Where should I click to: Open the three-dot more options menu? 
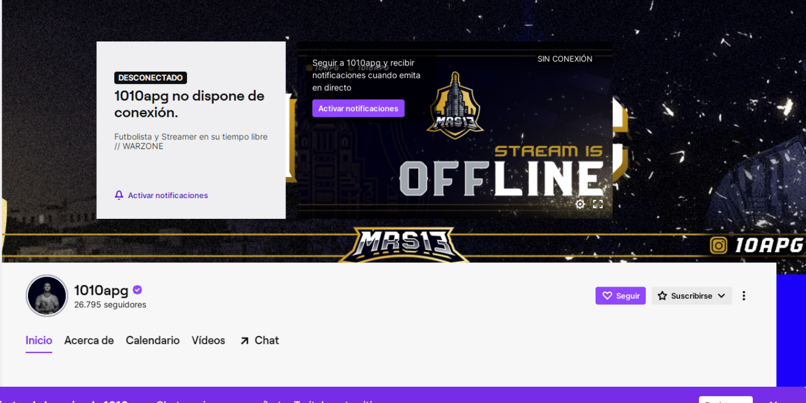[x=744, y=296]
